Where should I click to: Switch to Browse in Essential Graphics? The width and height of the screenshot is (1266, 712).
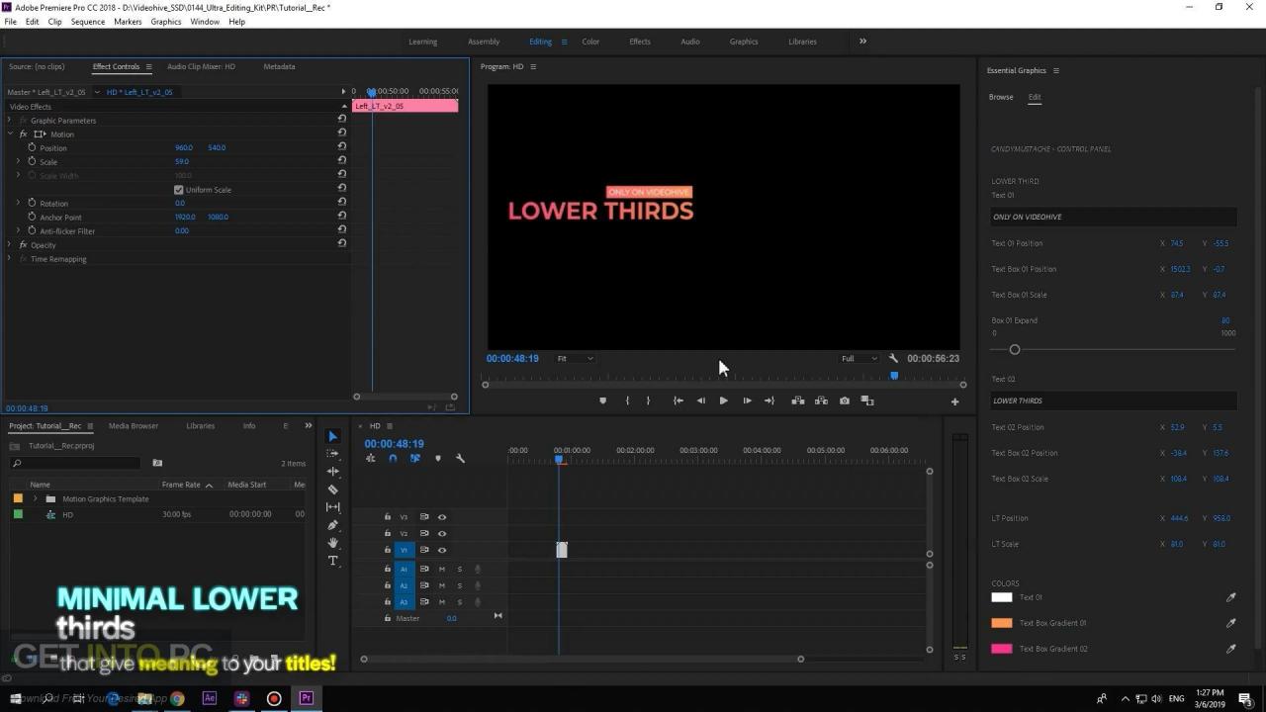coord(1001,97)
